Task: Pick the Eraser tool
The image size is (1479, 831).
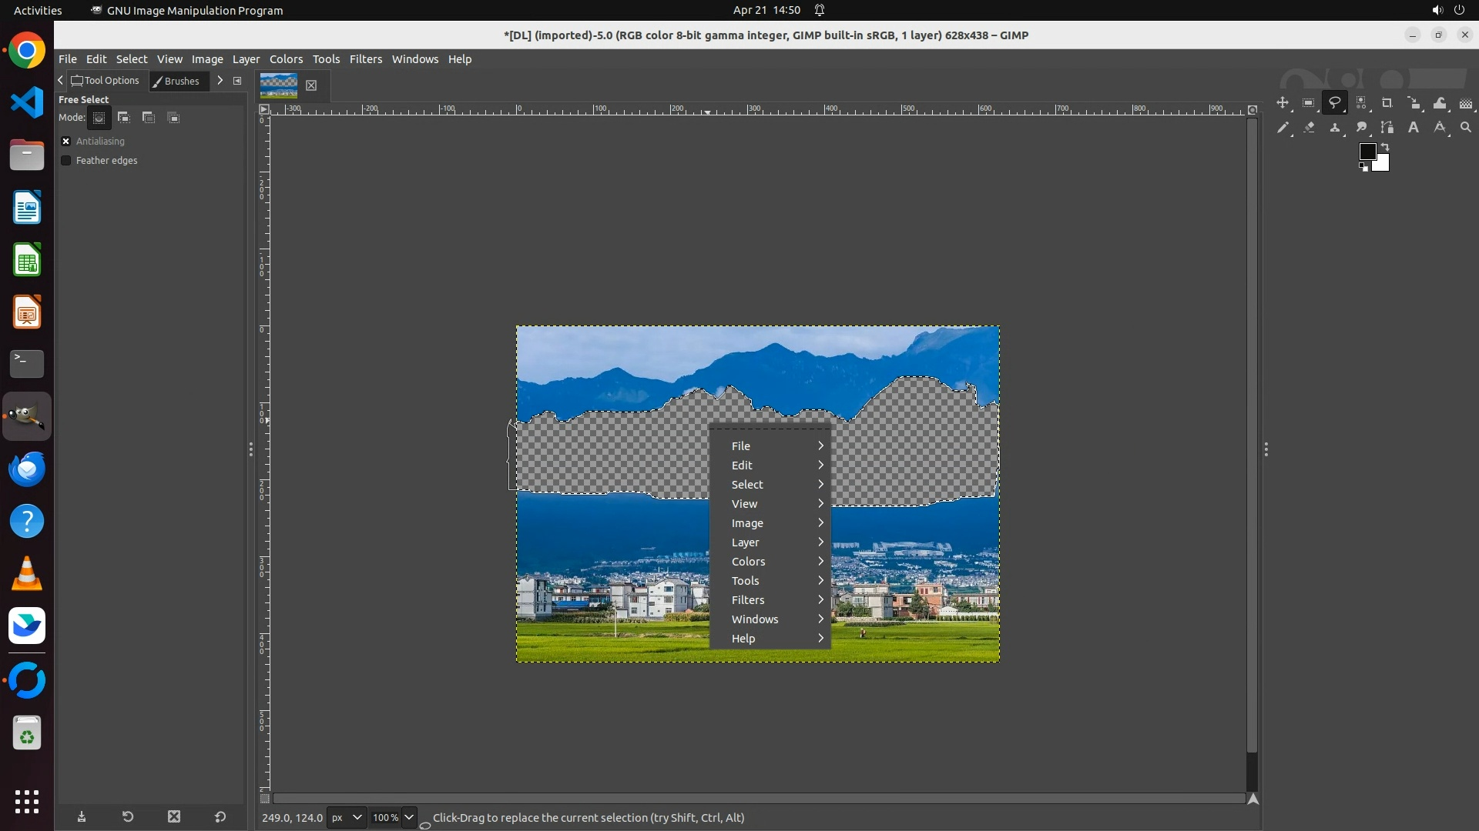Action: pyautogui.click(x=1309, y=128)
